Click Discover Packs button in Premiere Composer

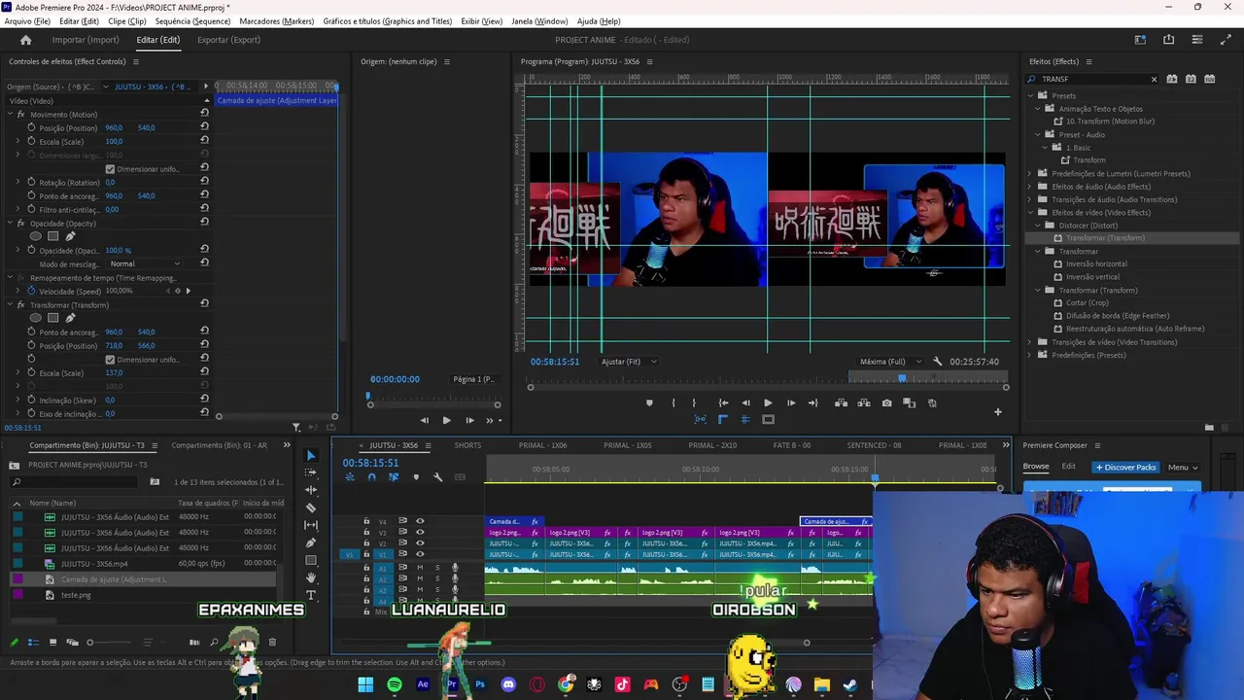pyautogui.click(x=1126, y=468)
